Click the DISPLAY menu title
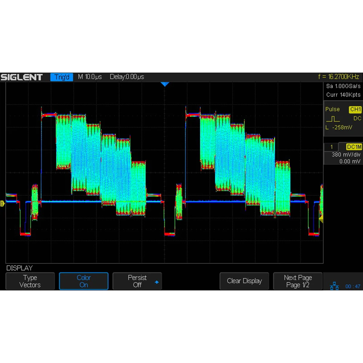The image size is (363, 363). 20,268
